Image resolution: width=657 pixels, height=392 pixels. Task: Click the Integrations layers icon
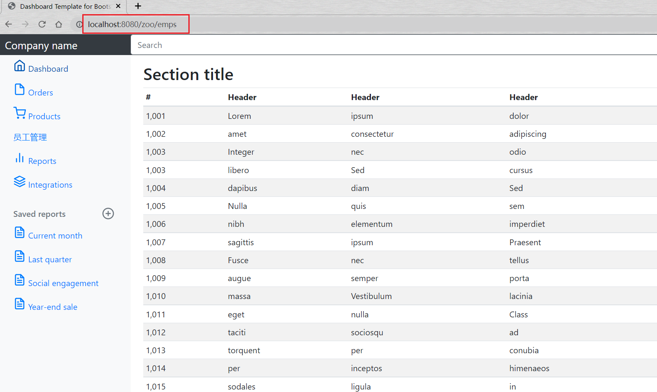point(19,182)
